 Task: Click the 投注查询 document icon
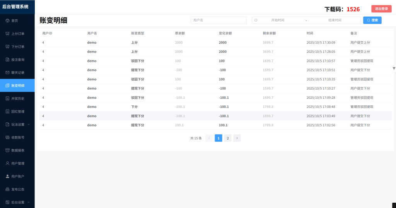7,59
